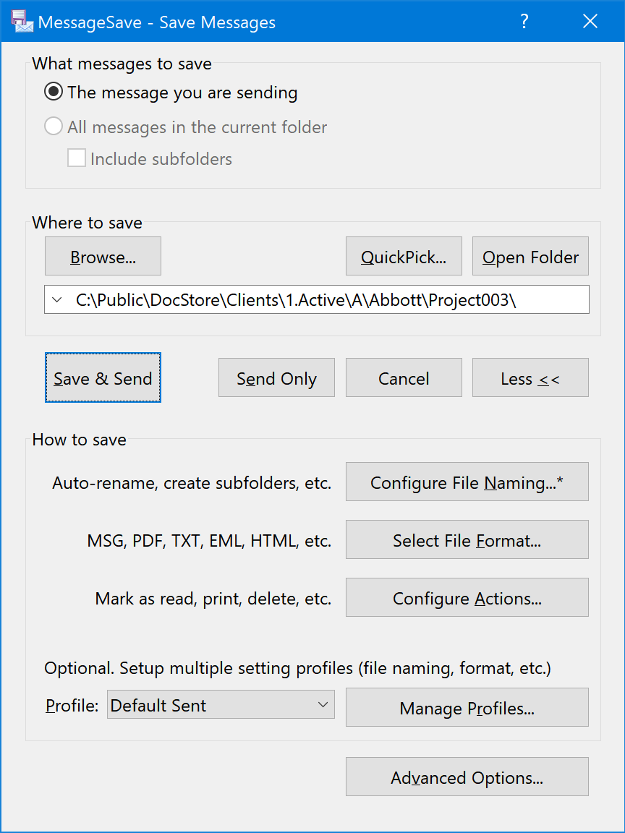
Task: Click the 'MSG, PDF, TXT, EML, HTML, etc.' label
Action: pos(209,541)
